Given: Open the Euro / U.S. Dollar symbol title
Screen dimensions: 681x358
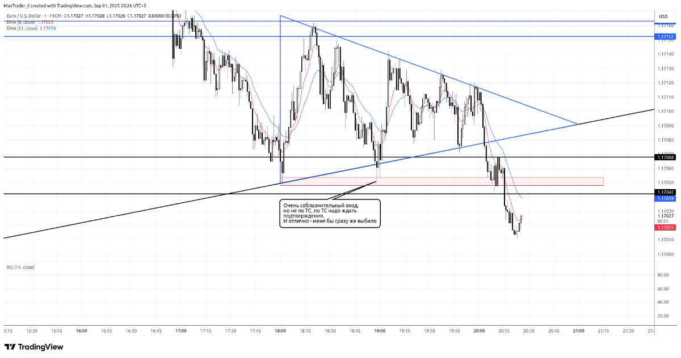Looking at the screenshot, I should [30, 16].
